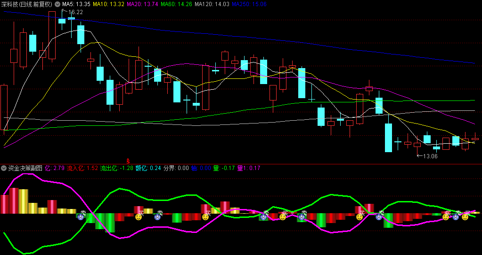Select the 深科技(日线.前复权) chart title
Viewport: 482px width, 255px height.
pos(26,4)
